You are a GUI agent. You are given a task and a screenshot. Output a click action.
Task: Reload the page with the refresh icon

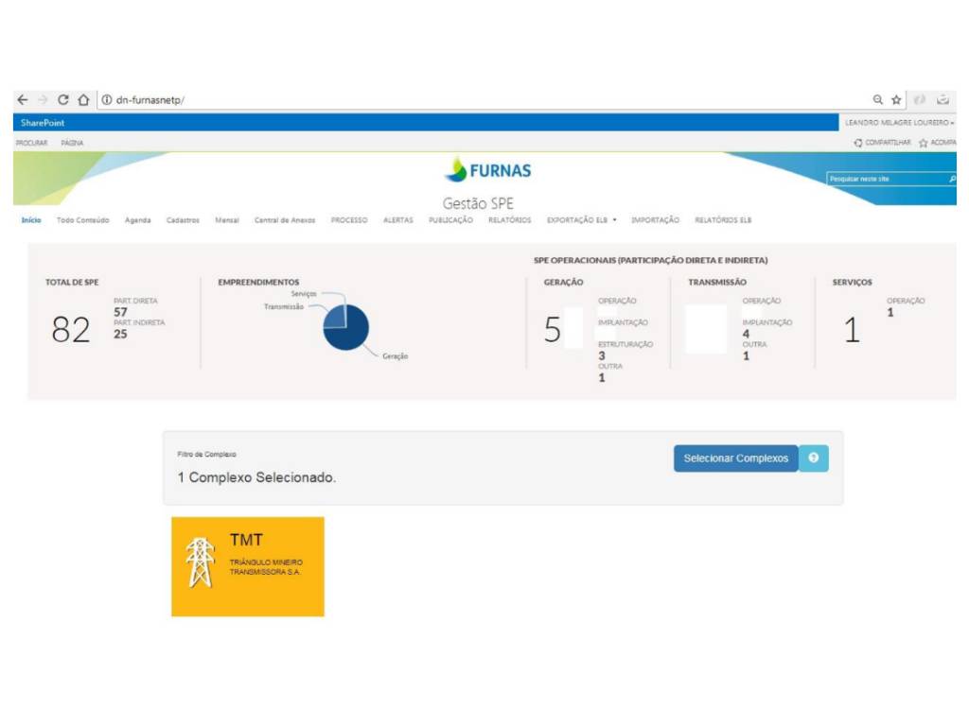[63, 99]
